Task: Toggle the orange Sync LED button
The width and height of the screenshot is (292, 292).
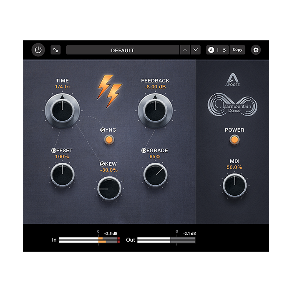Action: click(x=109, y=140)
